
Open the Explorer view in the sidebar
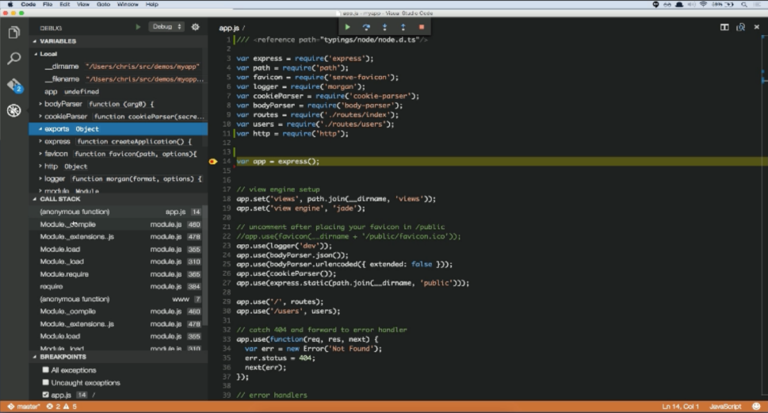(x=13, y=33)
